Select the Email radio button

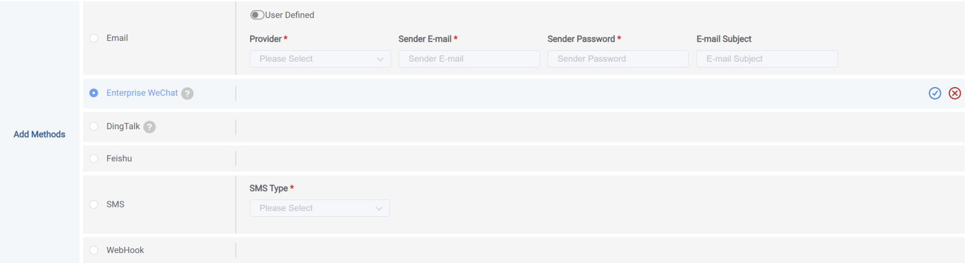pyautogui.click(x=94, y=38)
